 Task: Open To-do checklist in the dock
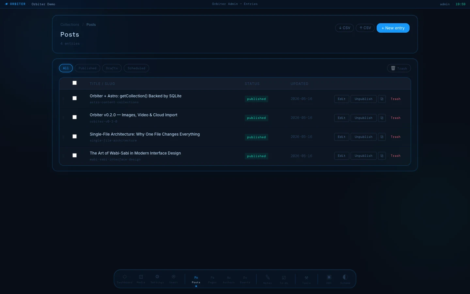284,280
